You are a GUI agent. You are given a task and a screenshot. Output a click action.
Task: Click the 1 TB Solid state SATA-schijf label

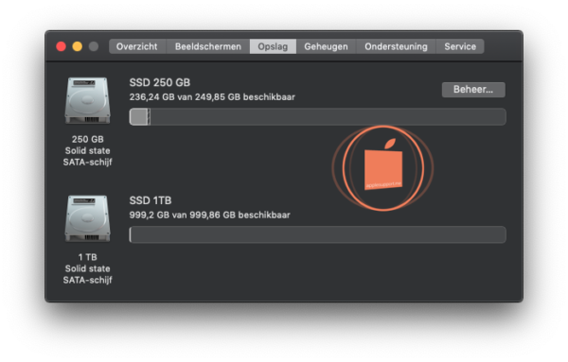click(x=88, y=268)
